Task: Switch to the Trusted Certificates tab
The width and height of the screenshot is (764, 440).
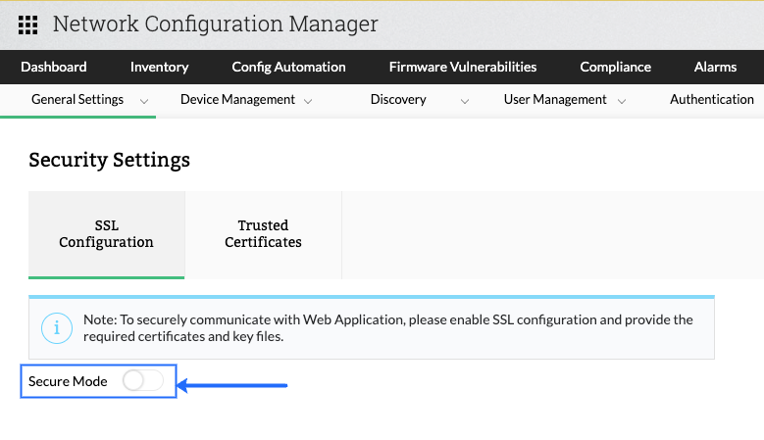Action: click(x=263, y=234)
